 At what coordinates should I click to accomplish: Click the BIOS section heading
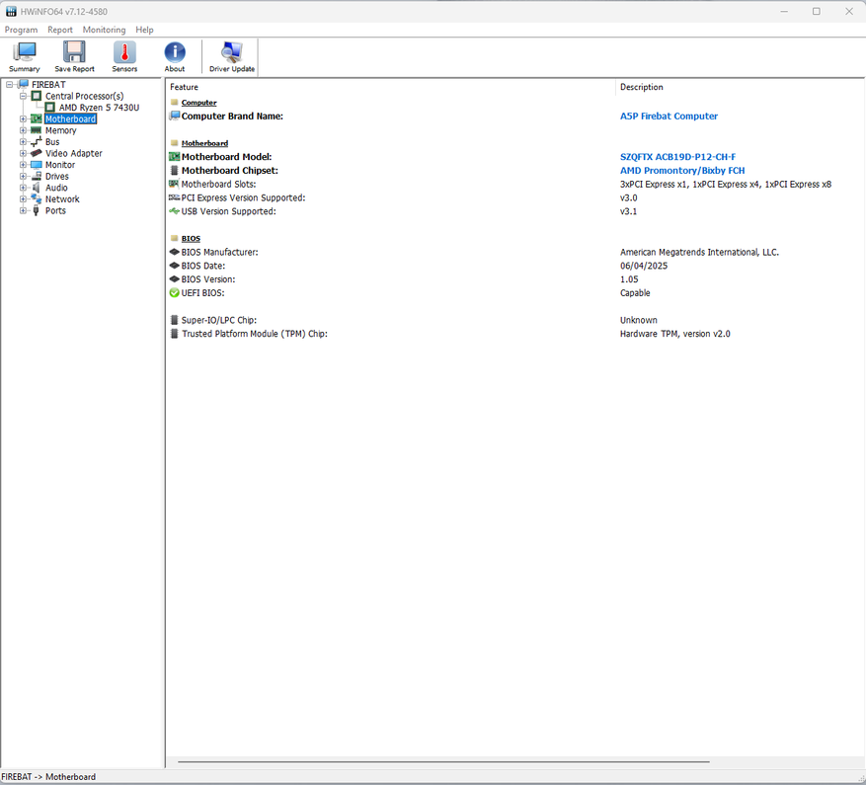pos(191,239)
